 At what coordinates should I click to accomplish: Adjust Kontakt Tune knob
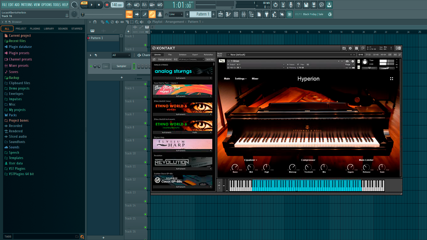click(x=365, y=62)
